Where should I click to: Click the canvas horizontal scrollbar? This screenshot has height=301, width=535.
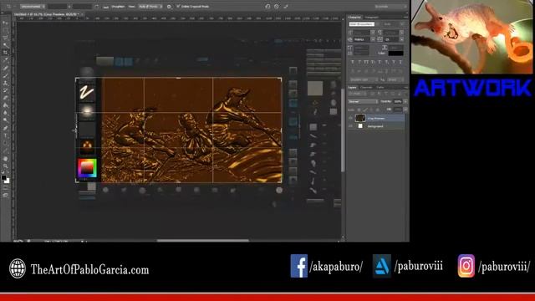(202, 240)
